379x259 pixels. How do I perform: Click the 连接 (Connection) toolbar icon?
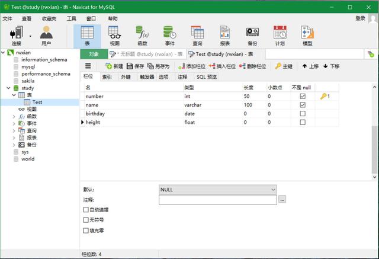(x=16, y=34)
